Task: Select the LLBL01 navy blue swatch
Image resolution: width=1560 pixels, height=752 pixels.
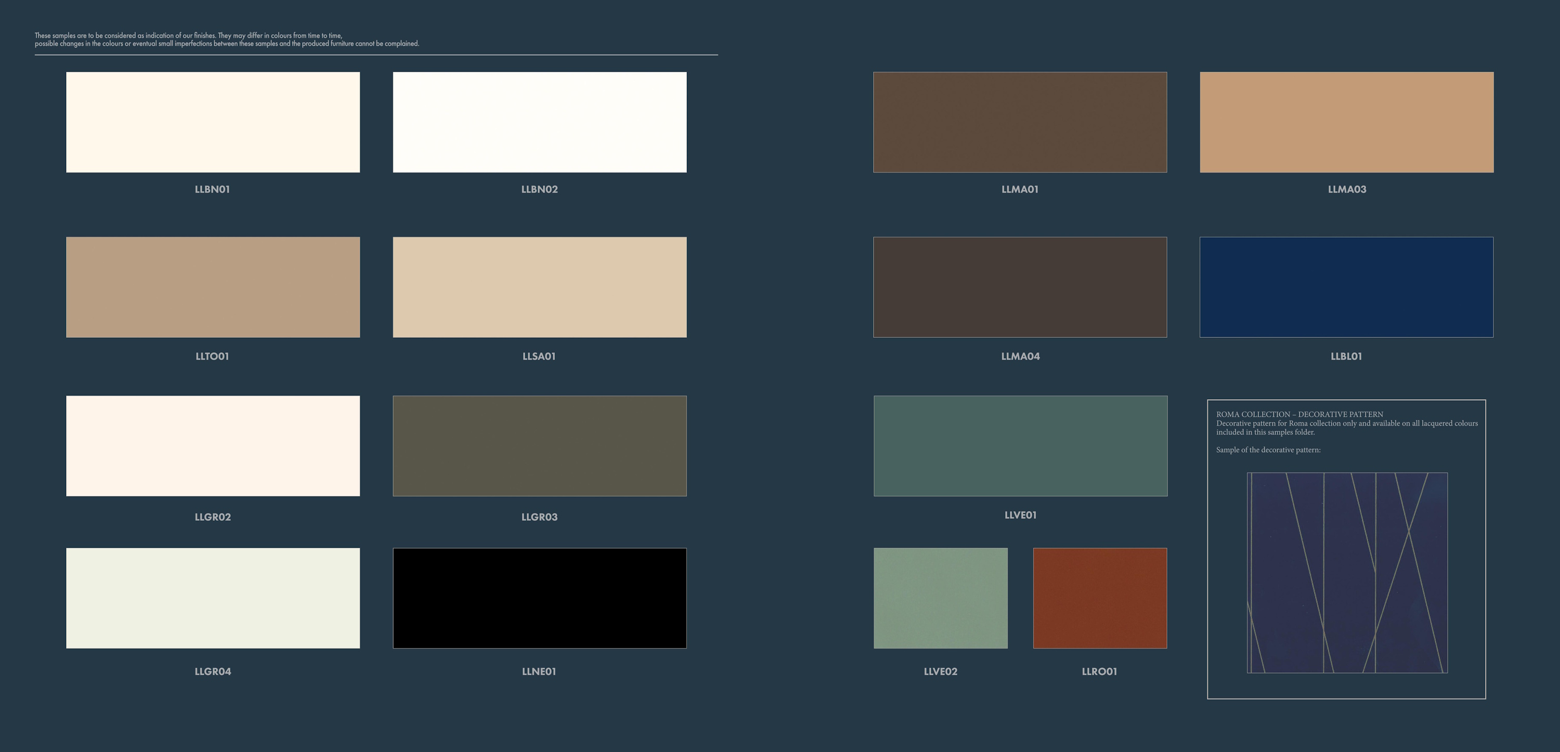Action: (1346, 287)
